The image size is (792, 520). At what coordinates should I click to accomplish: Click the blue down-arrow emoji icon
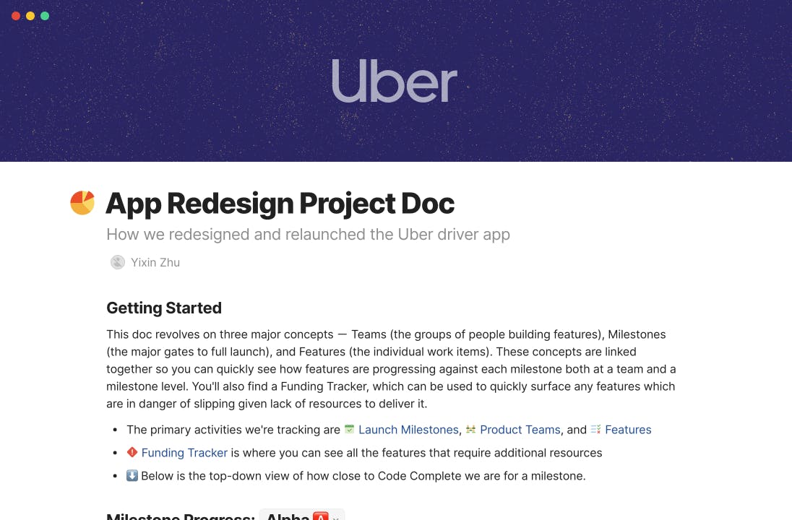tap(132, 476)
